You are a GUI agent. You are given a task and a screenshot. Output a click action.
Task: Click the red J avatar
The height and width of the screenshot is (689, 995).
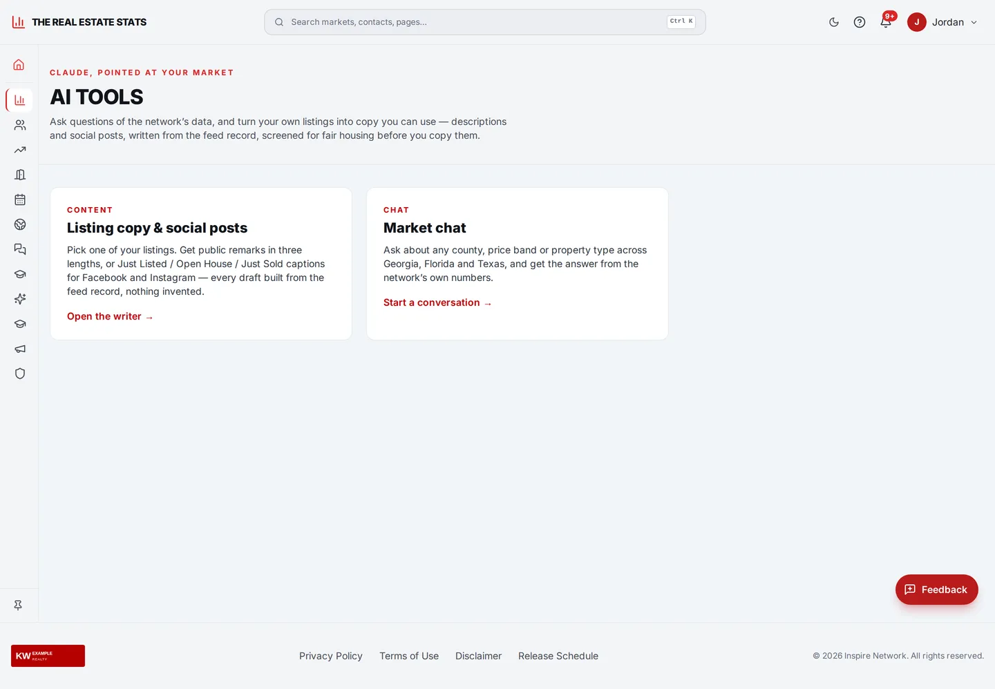tap(917, 22)
